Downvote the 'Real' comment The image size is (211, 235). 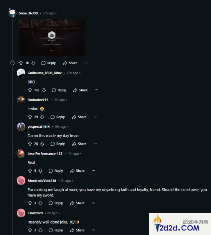40,171
